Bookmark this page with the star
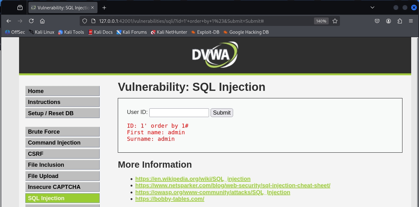 click(335, 21)
